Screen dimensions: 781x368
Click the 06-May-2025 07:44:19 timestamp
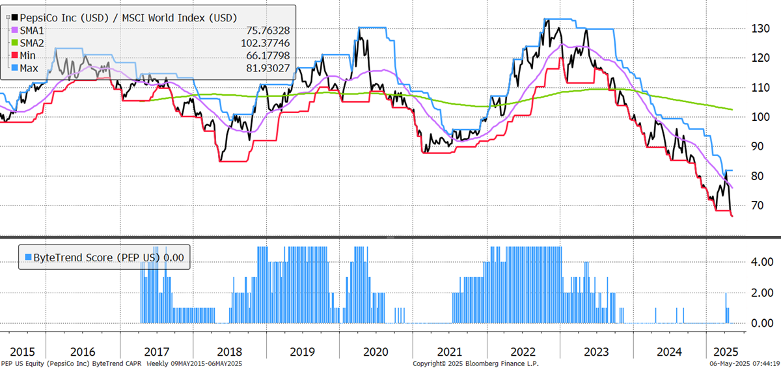coord(744,363)
